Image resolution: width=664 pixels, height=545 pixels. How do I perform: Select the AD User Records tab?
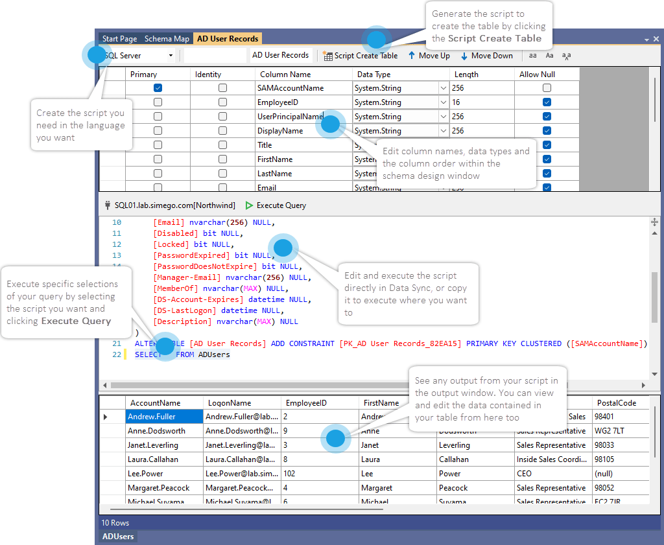pos(228,39)
